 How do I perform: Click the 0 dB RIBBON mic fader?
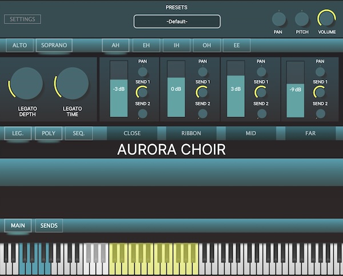click(x=176, y=89)
